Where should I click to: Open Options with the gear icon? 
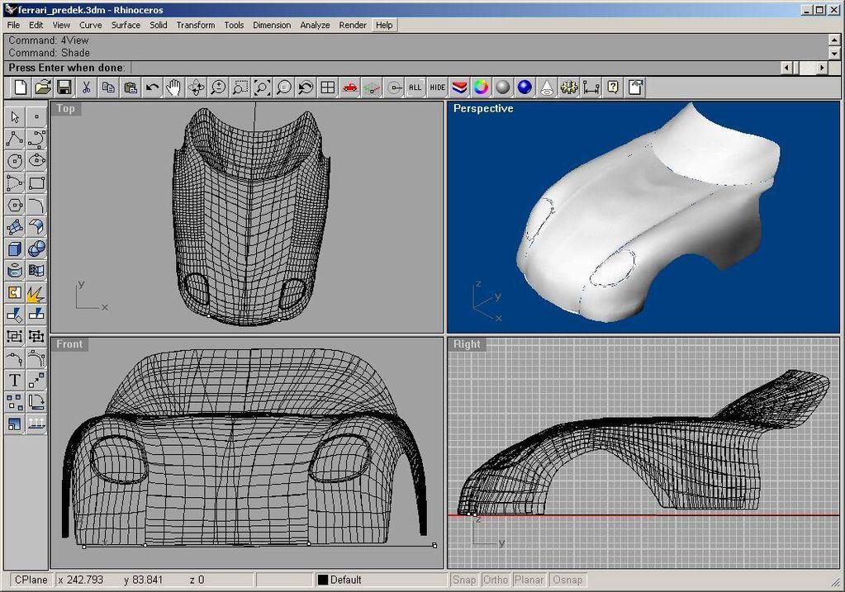pyautogui.click(x=569, y=88)
